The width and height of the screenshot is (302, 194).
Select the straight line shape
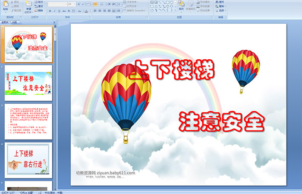[x=160, y=2]
